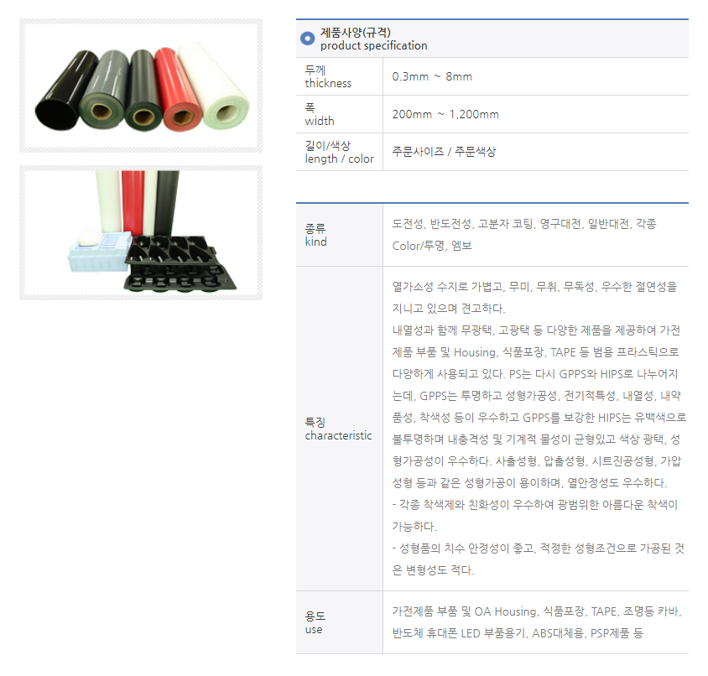The height and width of the screenshot is (676, 708).
Task: Select the thickness row label
Action: (x=328, y=77)
